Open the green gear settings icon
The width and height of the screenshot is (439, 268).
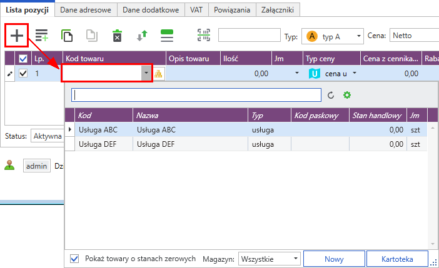click(x=347, y=95)
